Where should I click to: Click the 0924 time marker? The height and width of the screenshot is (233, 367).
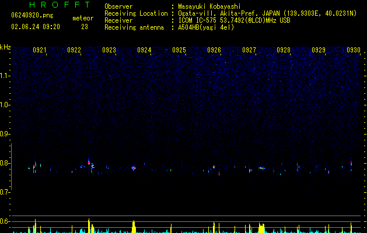pos(144,50)
